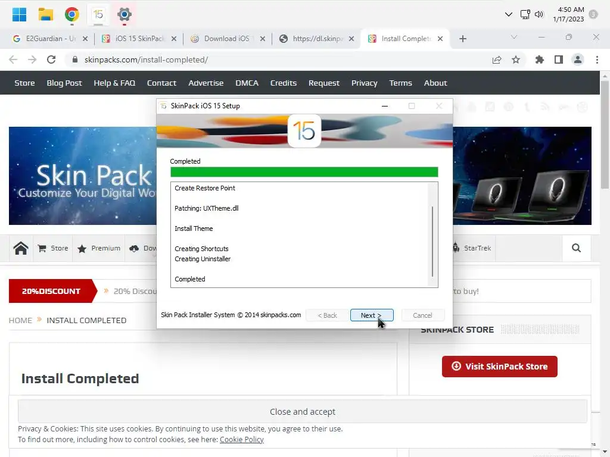Open the Credits menu item
Image resolution: width=610 pixels, height=457 pixels.
[283, 83]
